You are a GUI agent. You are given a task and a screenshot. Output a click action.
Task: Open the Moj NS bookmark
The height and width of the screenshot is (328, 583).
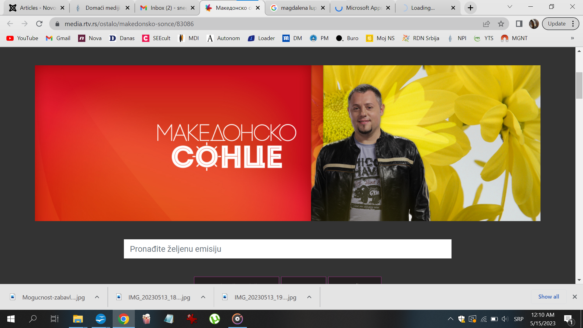(380, 38)
